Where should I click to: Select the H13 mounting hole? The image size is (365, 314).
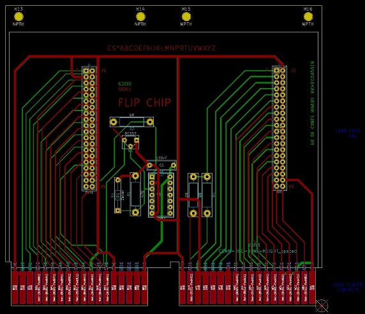tap(19, 17)
